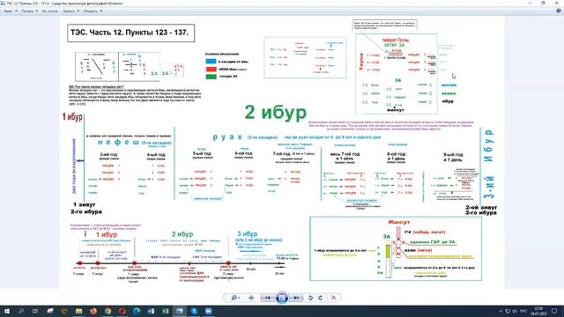The image size is (564, 317).
Task: Switch the РУС input language indicator
Action: [x=523, y=311]
